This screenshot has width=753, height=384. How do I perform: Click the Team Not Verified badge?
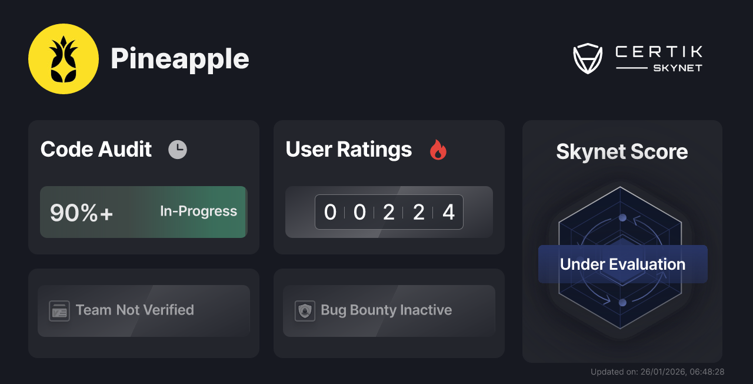(x=144, y=310)
